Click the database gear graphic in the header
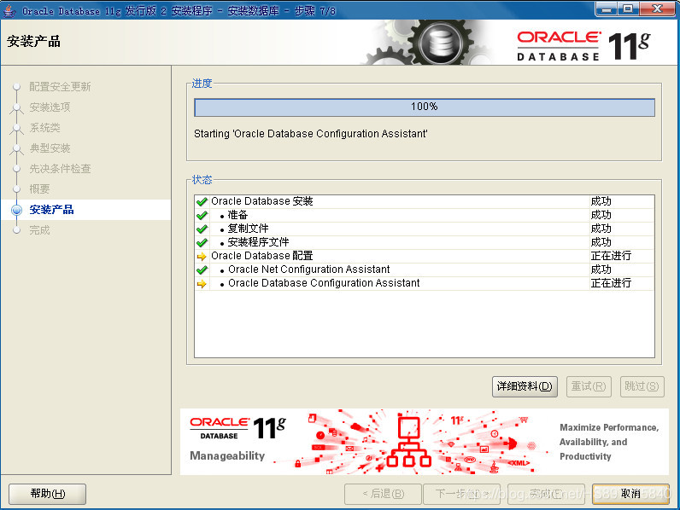Image resolution: width=680 pixels, height=510 pixels. pos(439,43)
